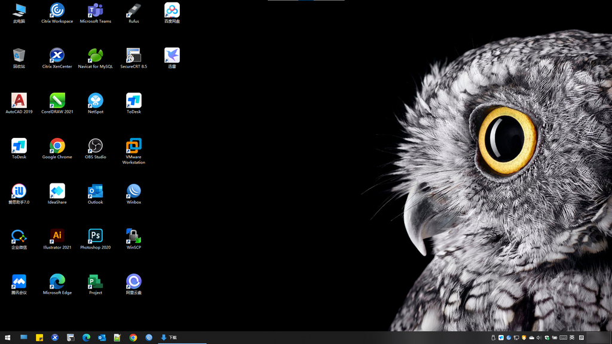
Task: Switch to the 下载 taskbar window
Action: (x=169, y=337)
